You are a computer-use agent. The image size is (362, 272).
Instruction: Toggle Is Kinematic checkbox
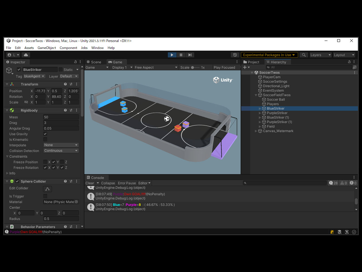tap(45, 139)
